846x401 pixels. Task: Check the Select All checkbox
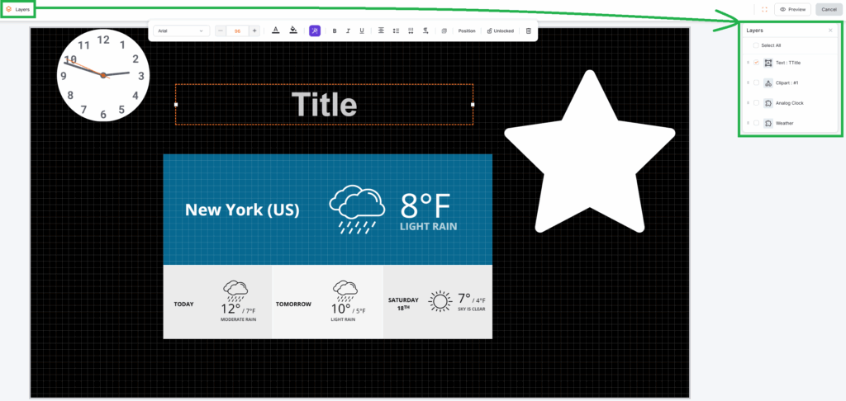tap(756, 45)
